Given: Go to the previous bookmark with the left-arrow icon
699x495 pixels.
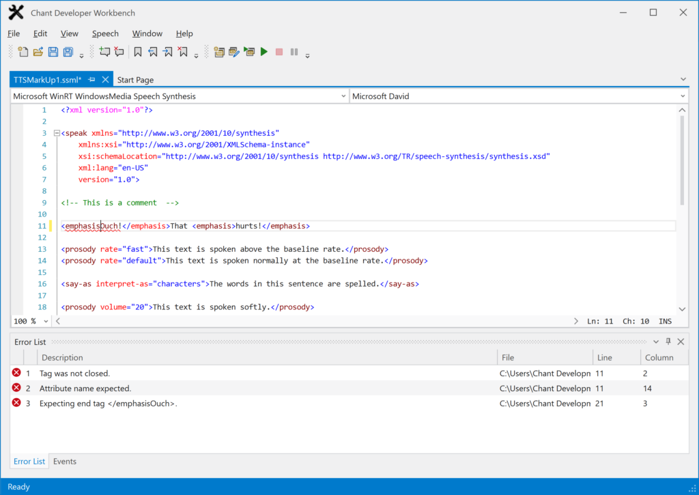Looking at the screenshot, I should [x=152, y=52].
